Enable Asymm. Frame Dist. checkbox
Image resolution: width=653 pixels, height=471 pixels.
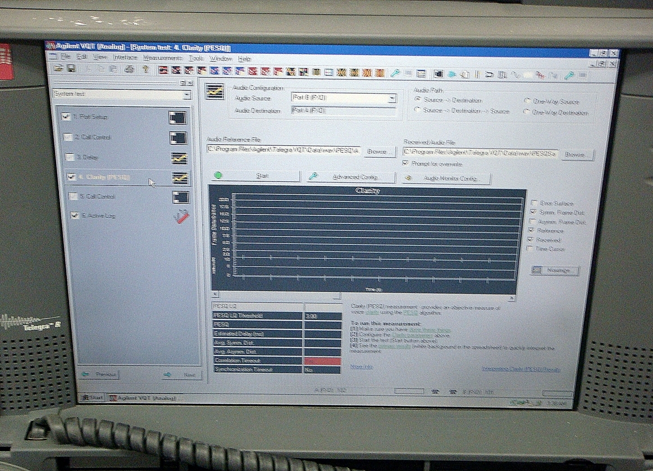[x=532, y=221]
